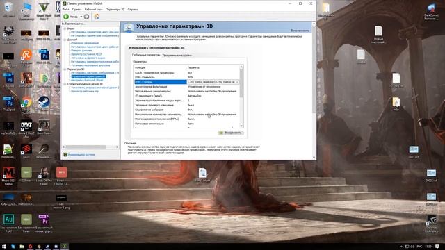
Task: Collapse the Дисплей tree node
Action: [65, 40]
